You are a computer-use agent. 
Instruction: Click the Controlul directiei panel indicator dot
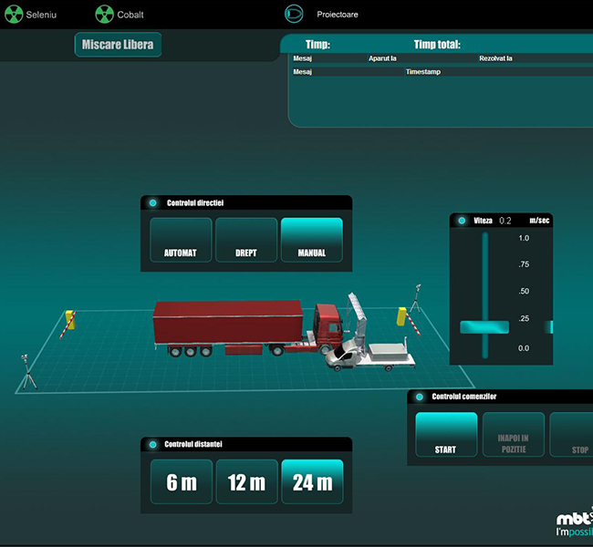152,202
